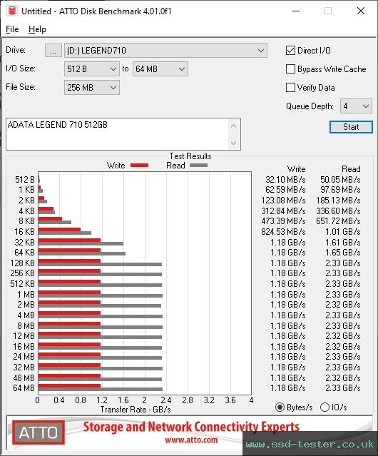
Task: Click the 50.05 MB/s read result
Action: pos(340,180)
